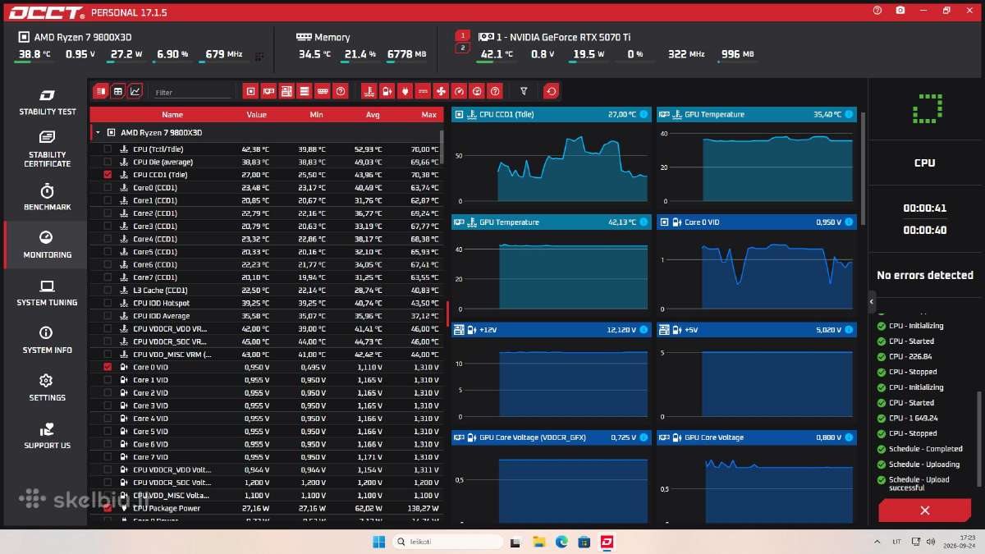This screenshot has width=985, height=554.
Task: Select GPU number 1 button
Action: click(462, 36)
